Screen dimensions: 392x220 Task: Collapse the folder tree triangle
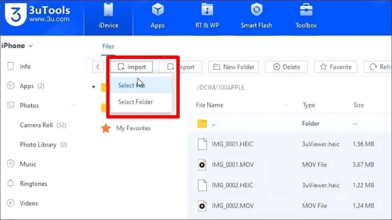[x=94, y=87]
